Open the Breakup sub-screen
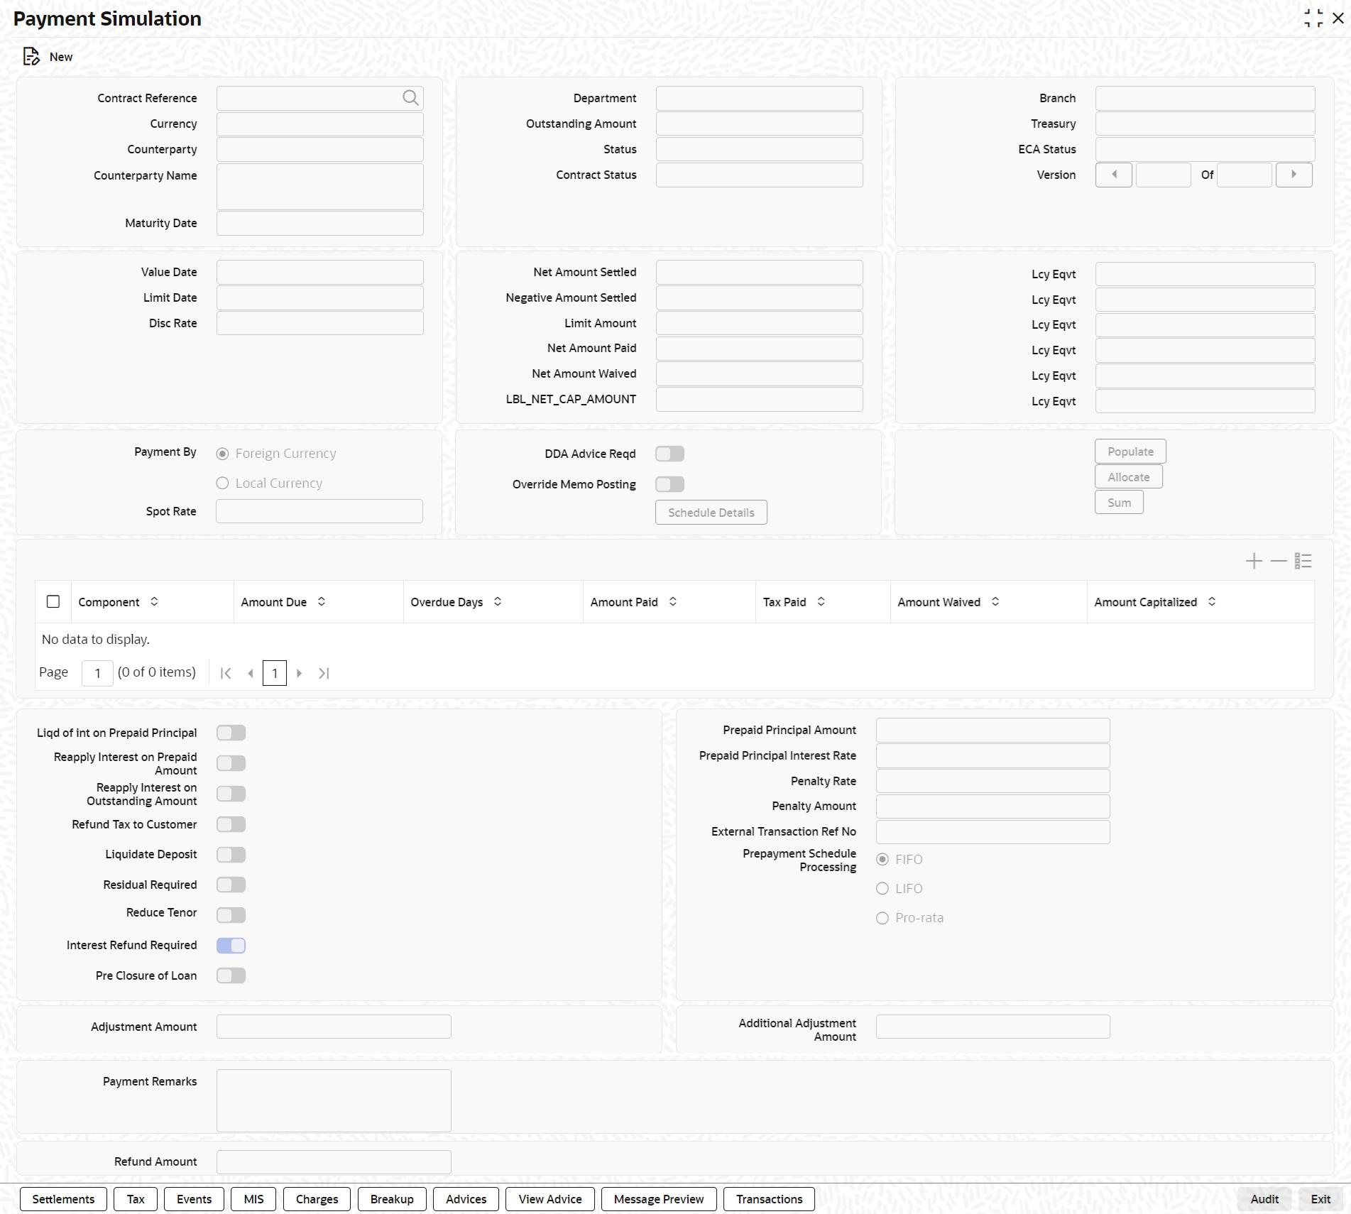This screenshot has width=1351, height=1214. (392, 1199)
